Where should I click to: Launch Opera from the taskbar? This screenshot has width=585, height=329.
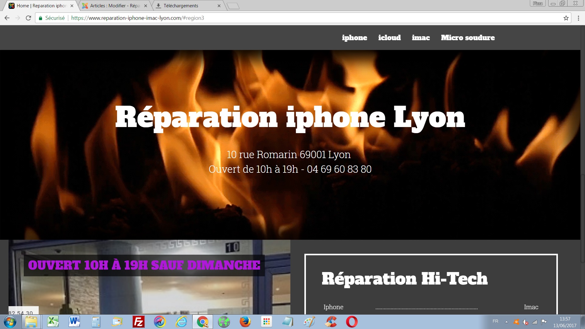(352, 322)
